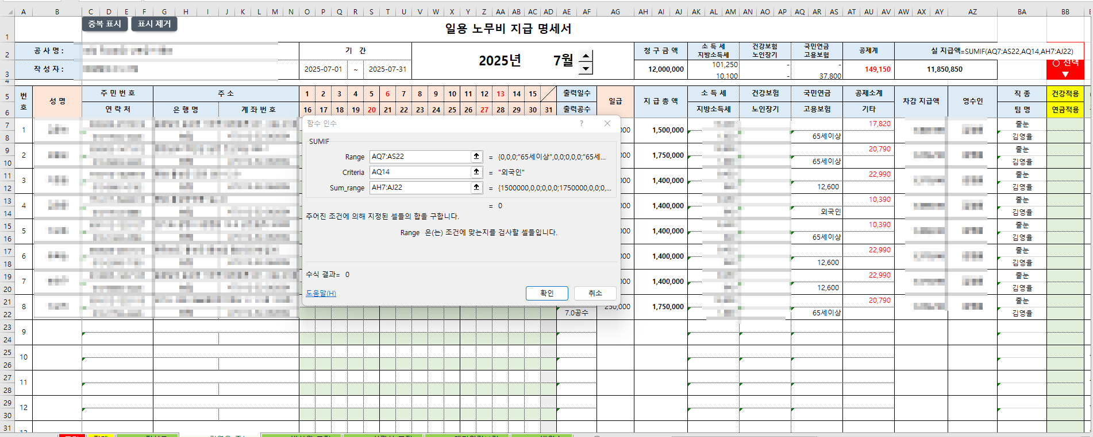This screenshot has width=1093, height=437.
Task: Select column AZ header
Action: point(972,11)
